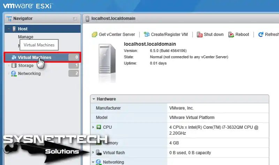Click Reboot button
Viewport: 279px width, 165px height.
pyautogui.click(x=239, y=34)
